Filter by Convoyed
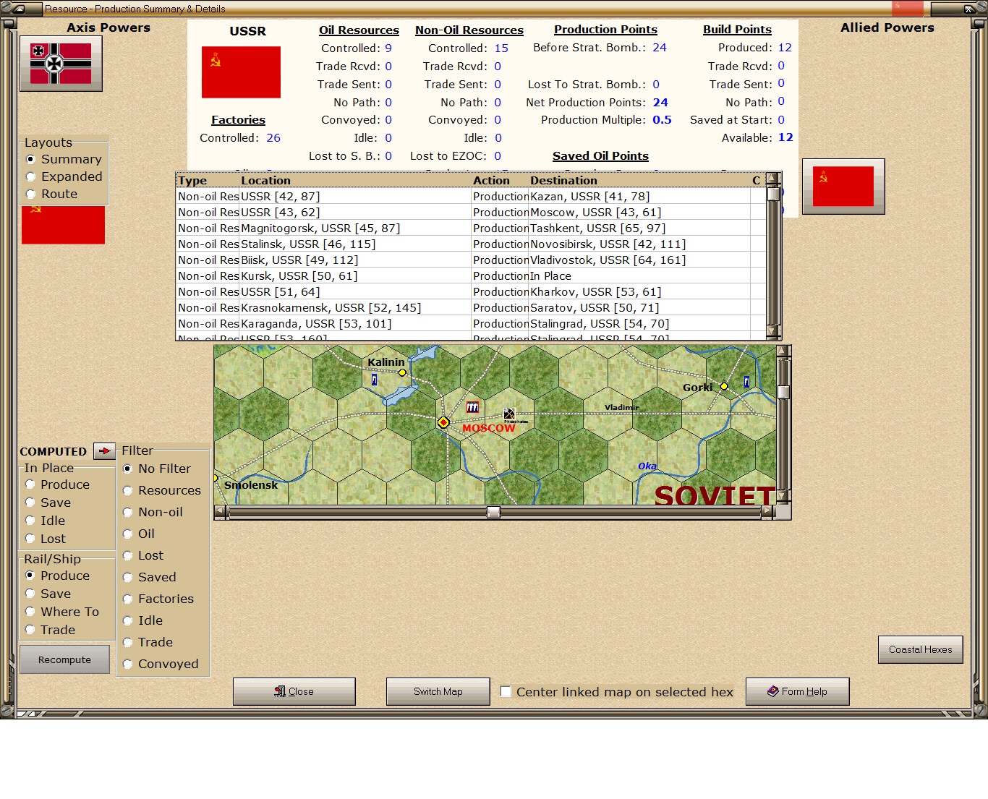The image size is (988, 799). (x=161, y=664)
